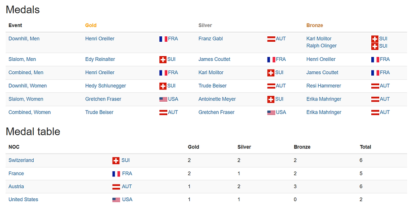413x211 pixels.
Task: Open the Downhill, Men event link
Action: click(x=24, y=39)
